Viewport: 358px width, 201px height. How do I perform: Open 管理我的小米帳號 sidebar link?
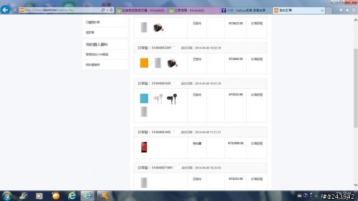tap(97, 55)
